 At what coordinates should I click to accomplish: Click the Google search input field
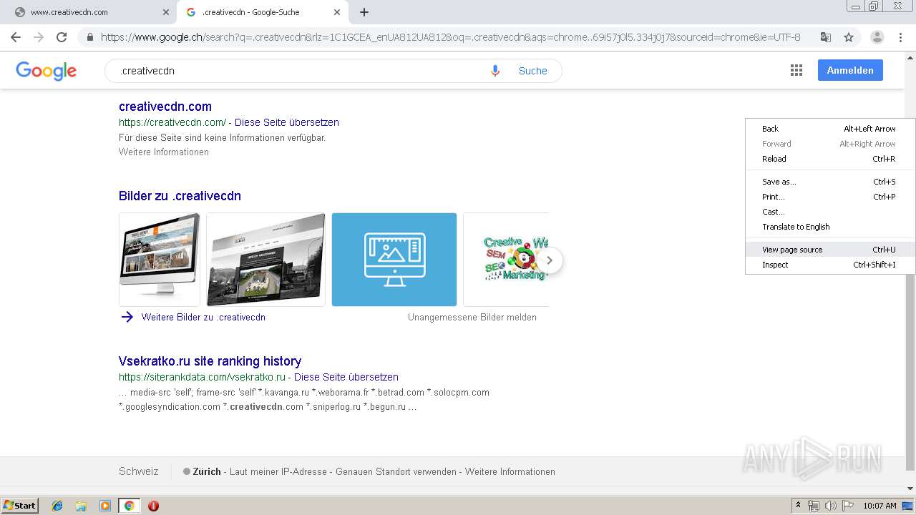point(301,71)
